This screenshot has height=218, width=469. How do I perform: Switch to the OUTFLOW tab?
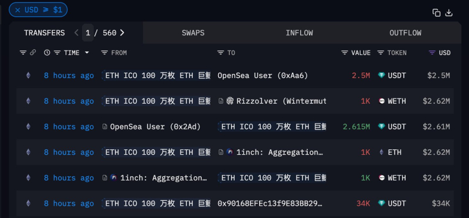[405, 33]
